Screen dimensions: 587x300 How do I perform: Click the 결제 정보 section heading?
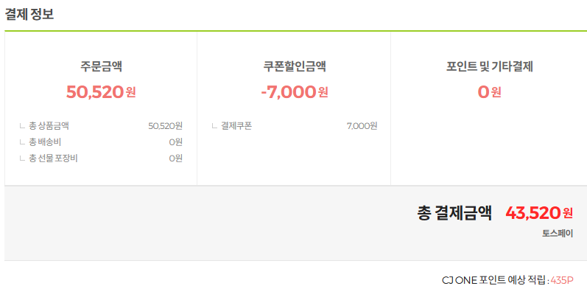pyautogui.click(x=29, y=14)
